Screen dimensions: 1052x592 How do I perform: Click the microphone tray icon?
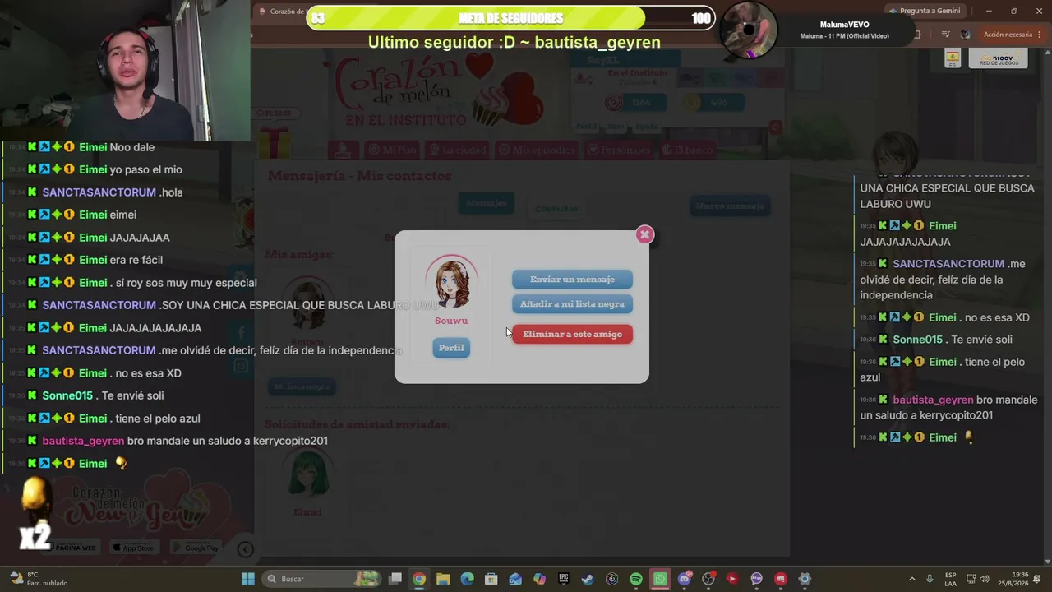coord(930,579)
